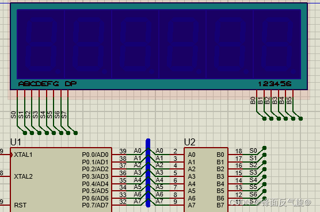The height and width of the screenshot is (212, 320).
Task: Click the RST pin label on U1
Action: (x=20, y=205)
